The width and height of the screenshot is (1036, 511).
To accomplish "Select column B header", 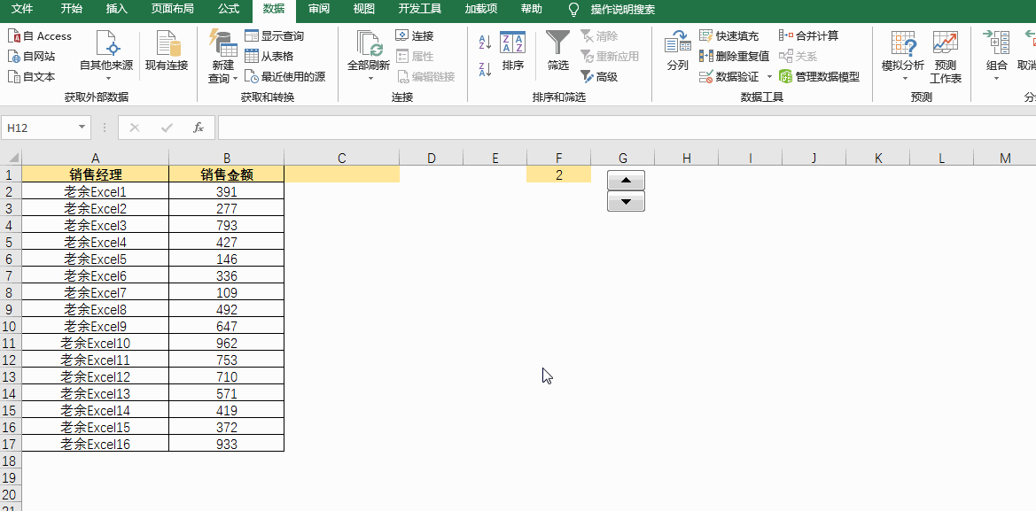I will pos(227,158).
